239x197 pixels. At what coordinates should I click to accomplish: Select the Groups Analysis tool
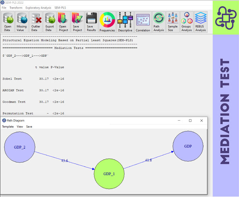(186, 22)
